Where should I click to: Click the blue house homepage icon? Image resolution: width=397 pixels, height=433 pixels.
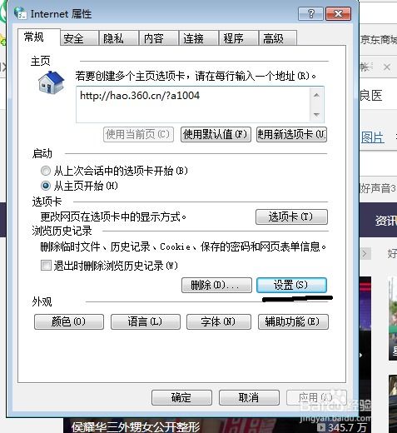[x=51, y=82]
